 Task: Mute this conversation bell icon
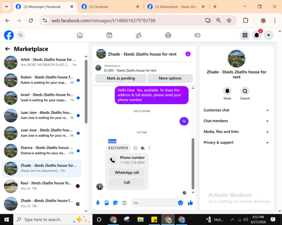pos(227,91)
